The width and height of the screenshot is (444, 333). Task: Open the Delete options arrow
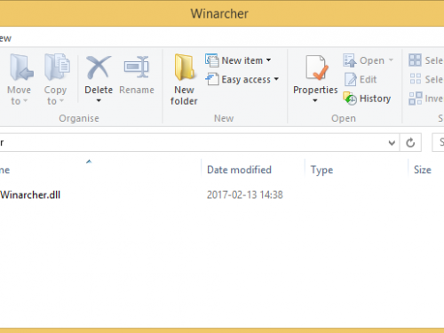(x=99, y=100)
